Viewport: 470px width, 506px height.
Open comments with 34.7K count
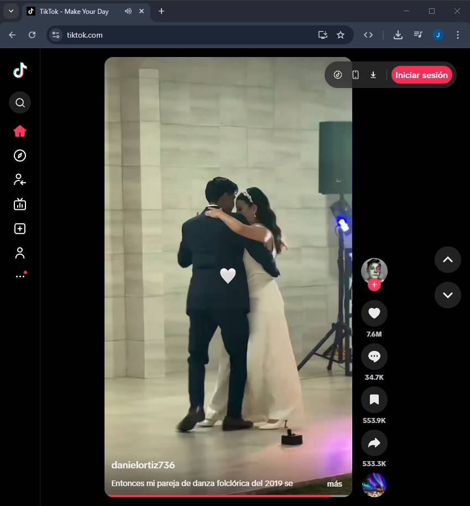tap(374, 357)
